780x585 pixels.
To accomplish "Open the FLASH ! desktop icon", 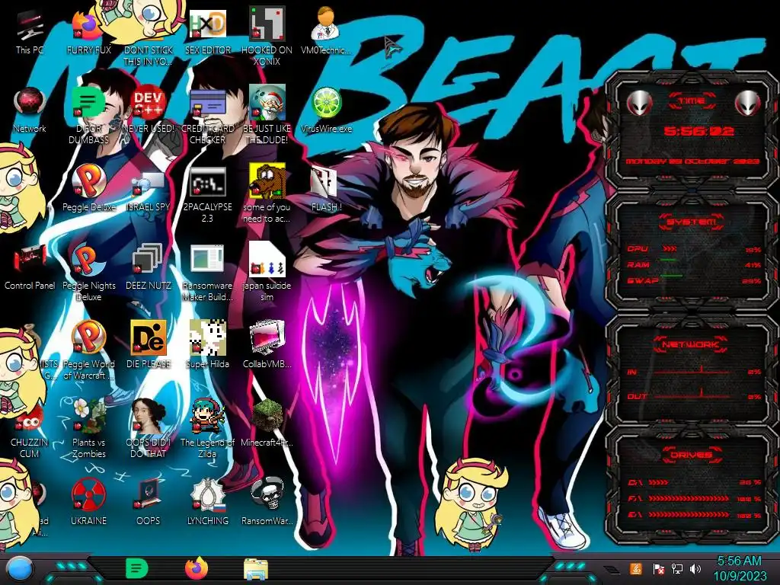I will pyautogui.click(x=326, y=189).
